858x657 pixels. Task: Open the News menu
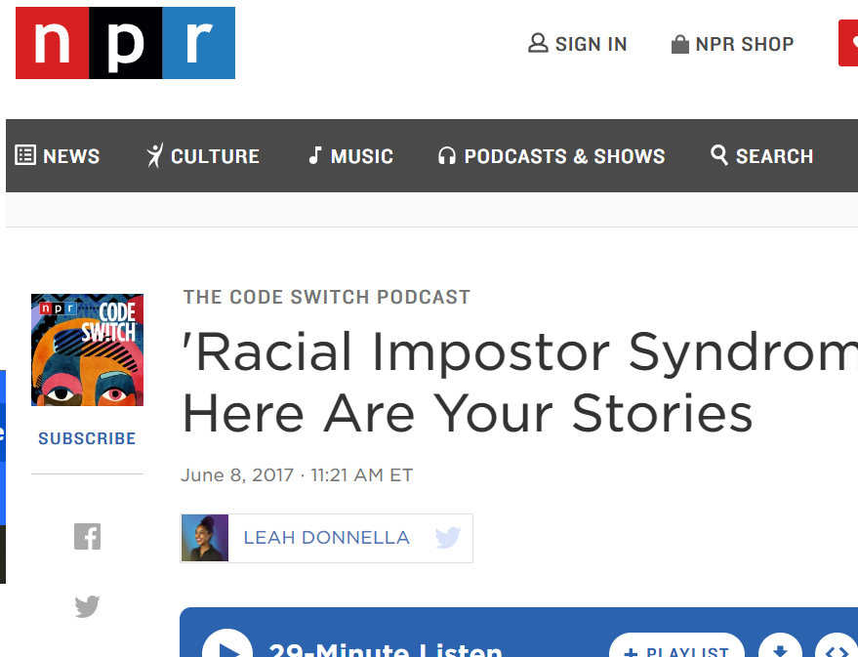pyautogui.click(x=58, y=156)
